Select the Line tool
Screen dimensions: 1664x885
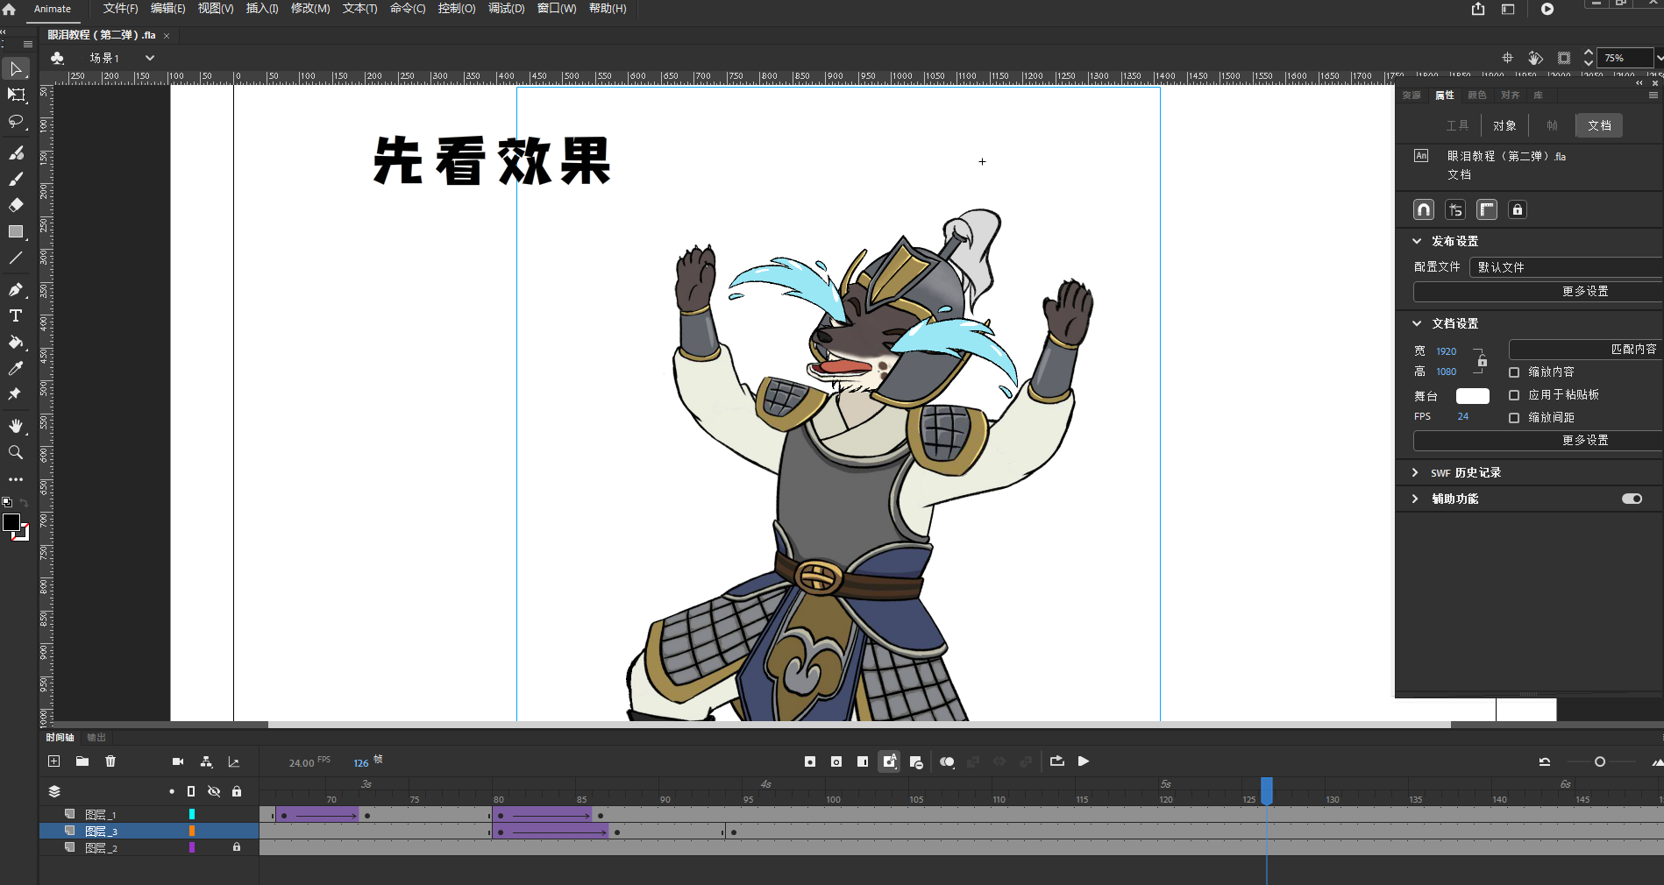click(x=16, y=258)
